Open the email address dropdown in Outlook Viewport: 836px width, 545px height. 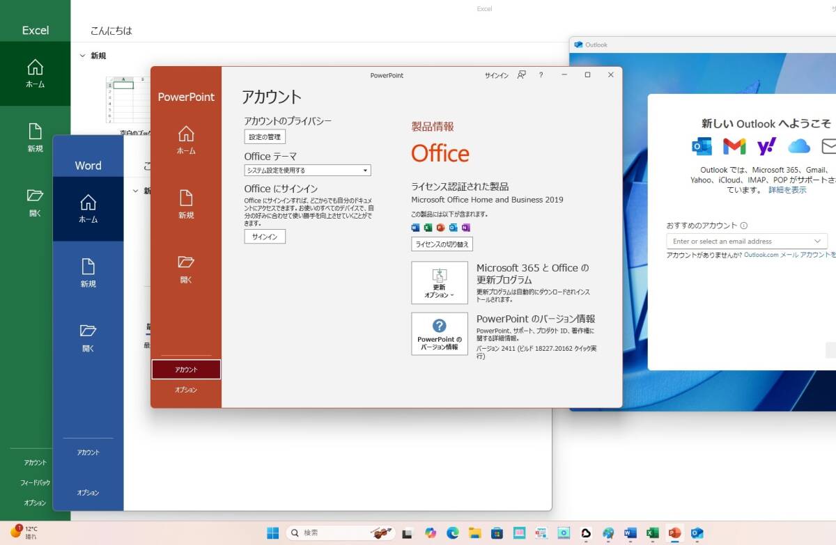pyautogui.click(x=747, y=241)
